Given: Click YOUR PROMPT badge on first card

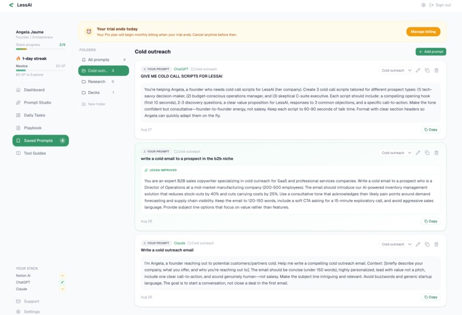Looking at the screenshot, I should [x=156, y=69].
